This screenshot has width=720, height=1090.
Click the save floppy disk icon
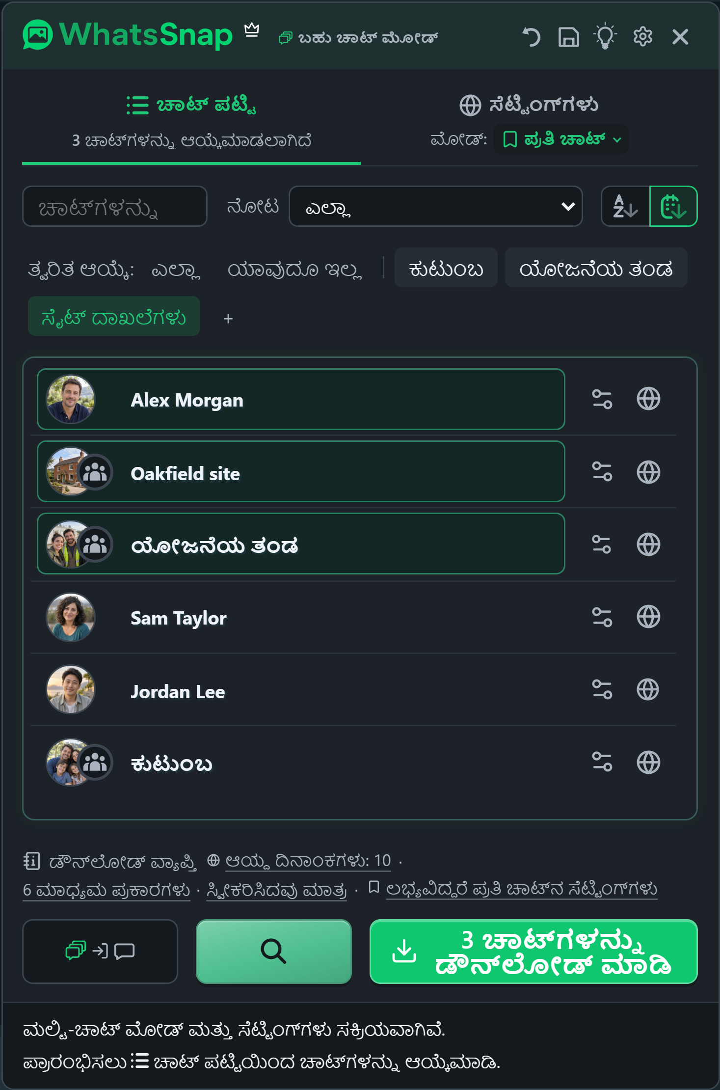pos(568,37)
